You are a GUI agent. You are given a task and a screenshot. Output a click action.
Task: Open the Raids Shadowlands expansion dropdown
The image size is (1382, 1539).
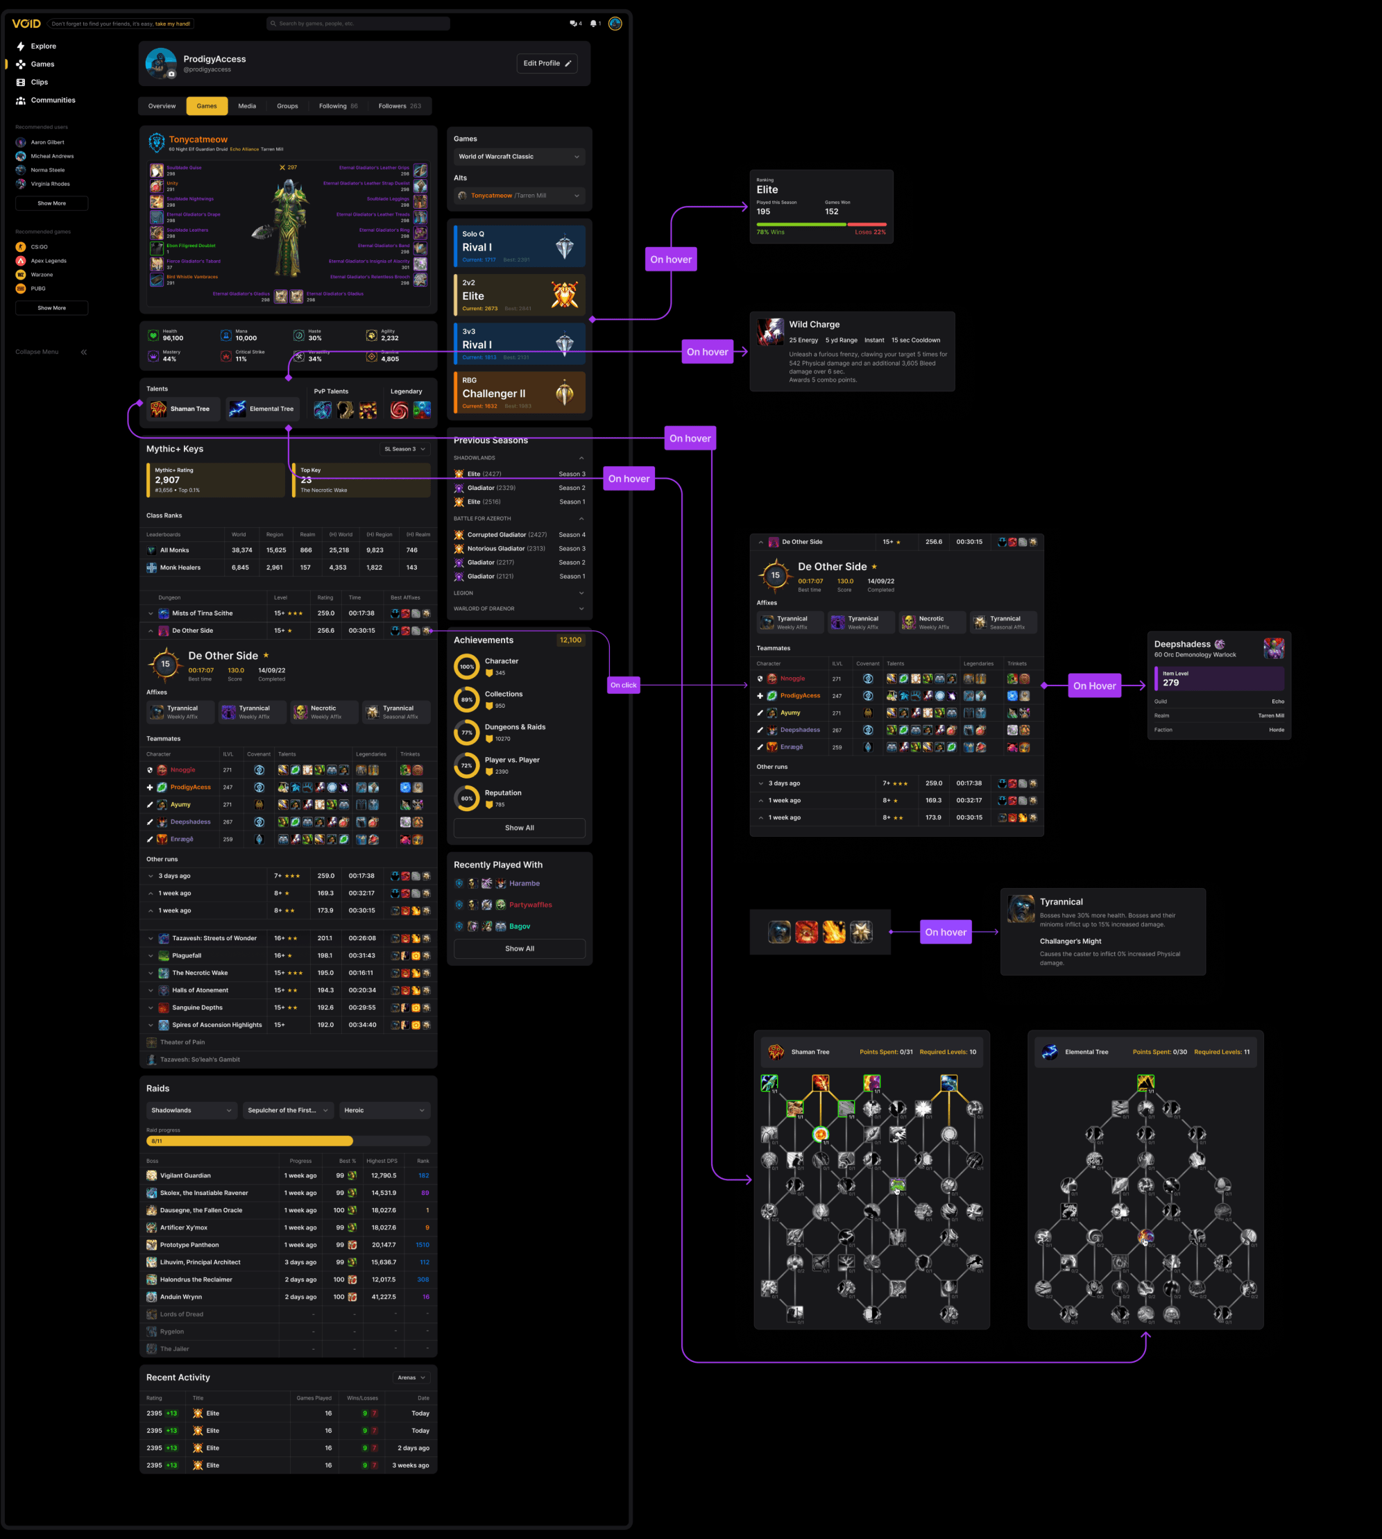click(x=191, y=1110)
